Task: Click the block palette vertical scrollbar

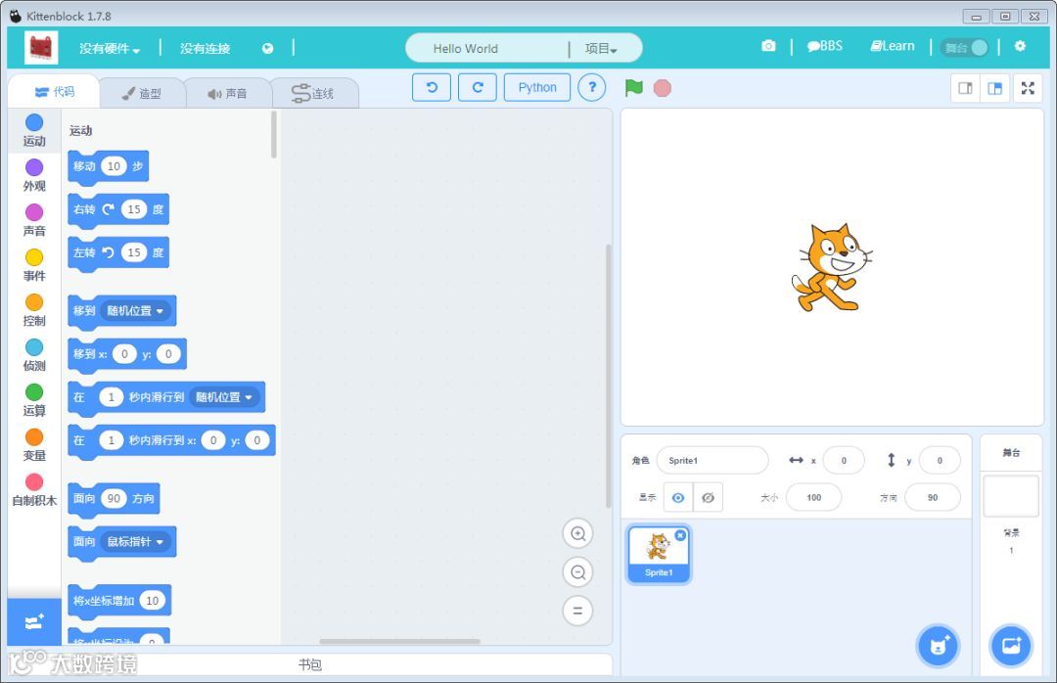Action: [x=274, y=135]
